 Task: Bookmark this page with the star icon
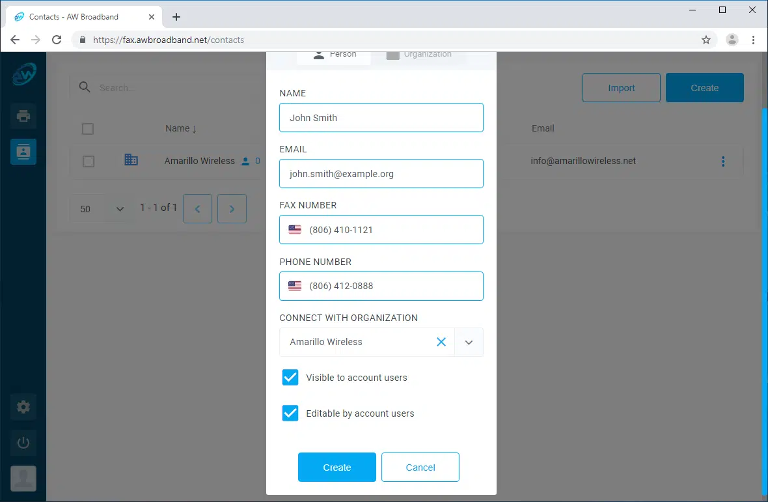coord(706,40)
